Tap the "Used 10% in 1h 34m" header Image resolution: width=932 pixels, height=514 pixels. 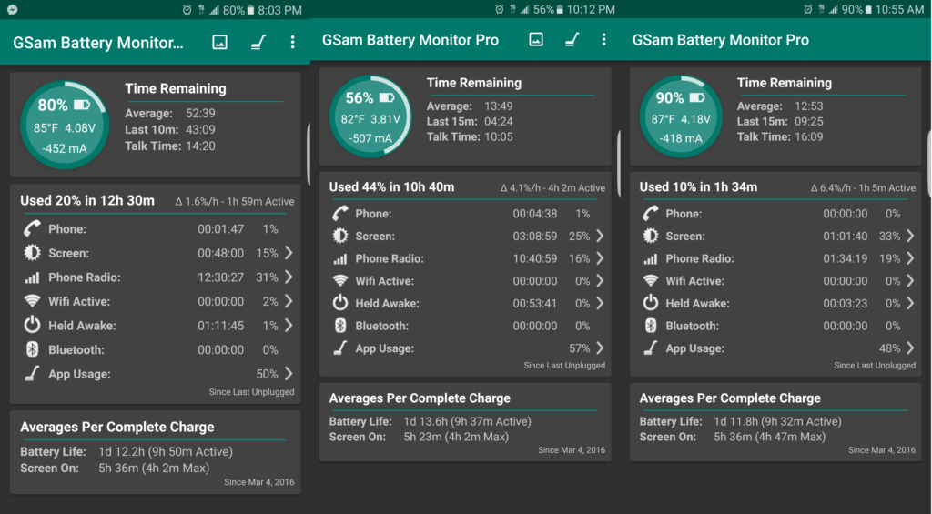click(x=698, y=186)
